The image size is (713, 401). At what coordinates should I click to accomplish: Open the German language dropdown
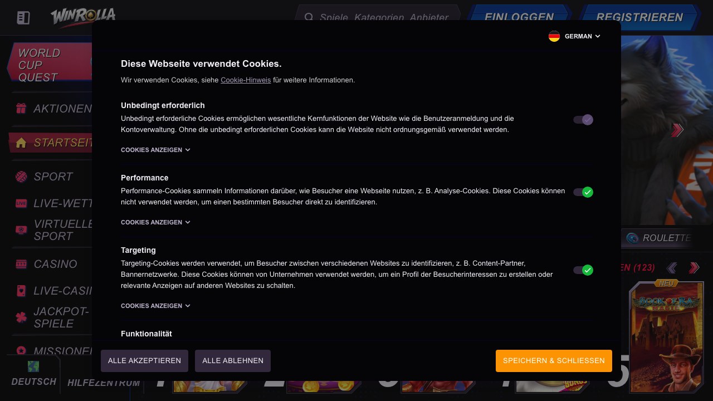(x=574, y=36)
